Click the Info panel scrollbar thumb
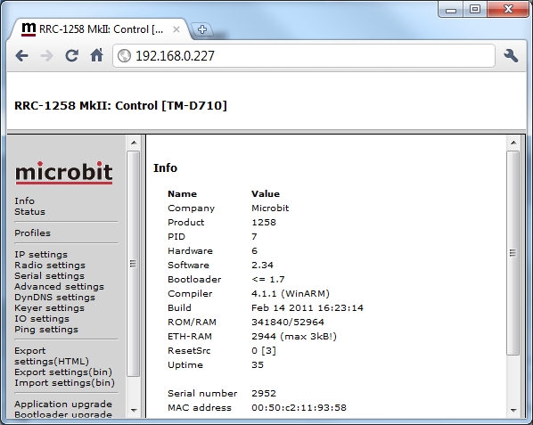 tap(512, 253)
